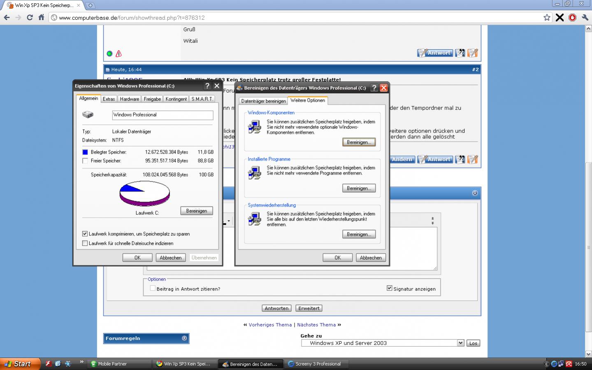This screenshot has width=592, height=370.
Task: Click multi-quote icon in post #2 footer
Action: tap(460, 159)
